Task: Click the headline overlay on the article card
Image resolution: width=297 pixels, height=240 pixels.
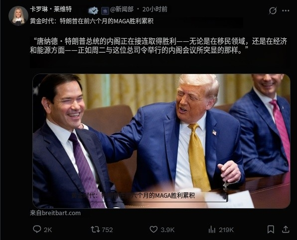Action: (133, 195)
